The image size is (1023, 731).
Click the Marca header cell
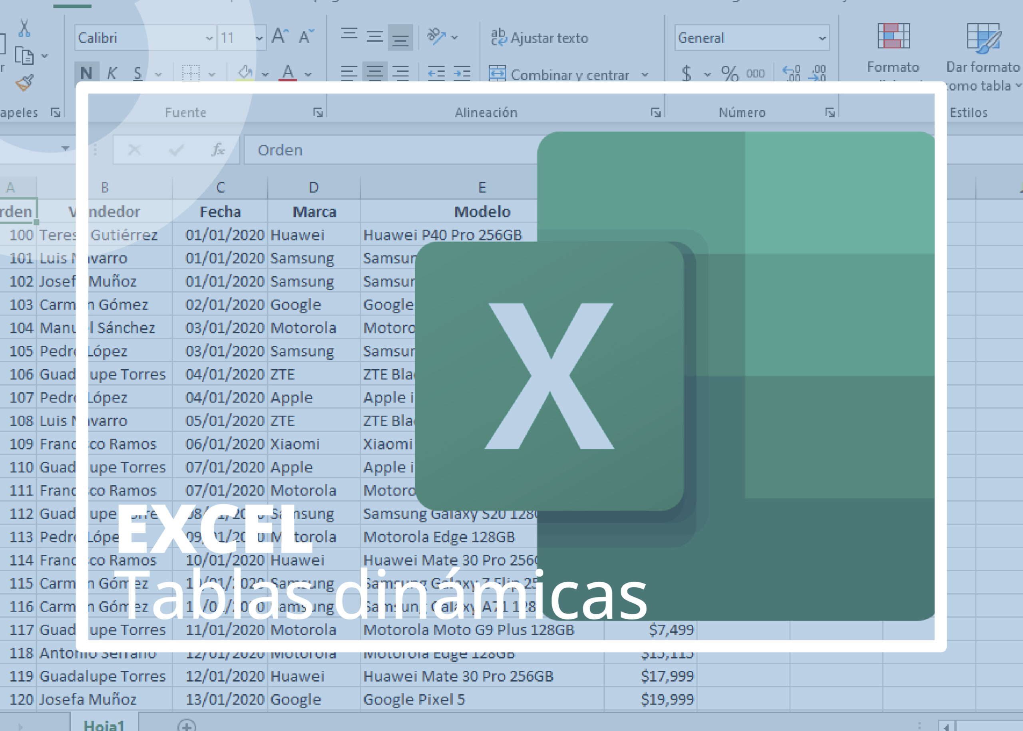pyautogui.click(x=314, y=211)
